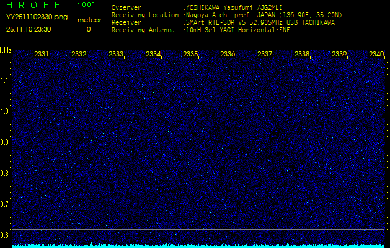Click the 26.11.10 23:30 timestamp

tap(29, 29)
